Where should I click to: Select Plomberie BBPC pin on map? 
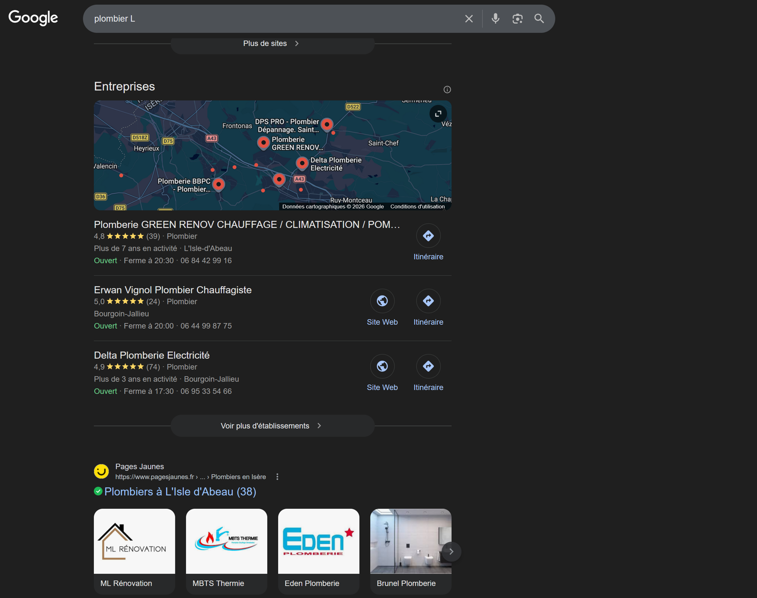(x=219, y=184)
